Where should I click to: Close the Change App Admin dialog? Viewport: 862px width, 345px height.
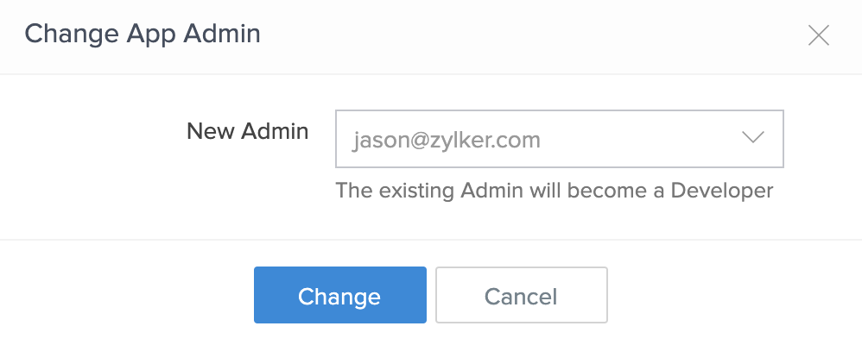[x=818, y=35]
